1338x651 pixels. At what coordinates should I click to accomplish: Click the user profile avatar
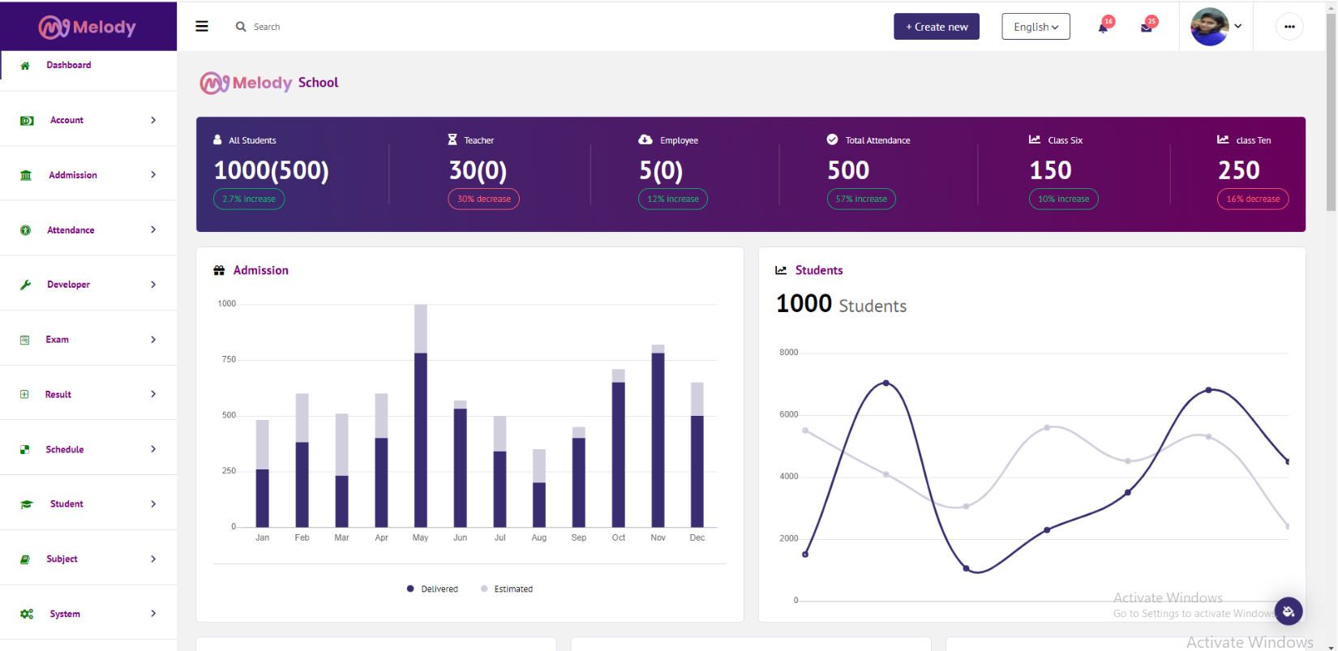(1210, 27)
